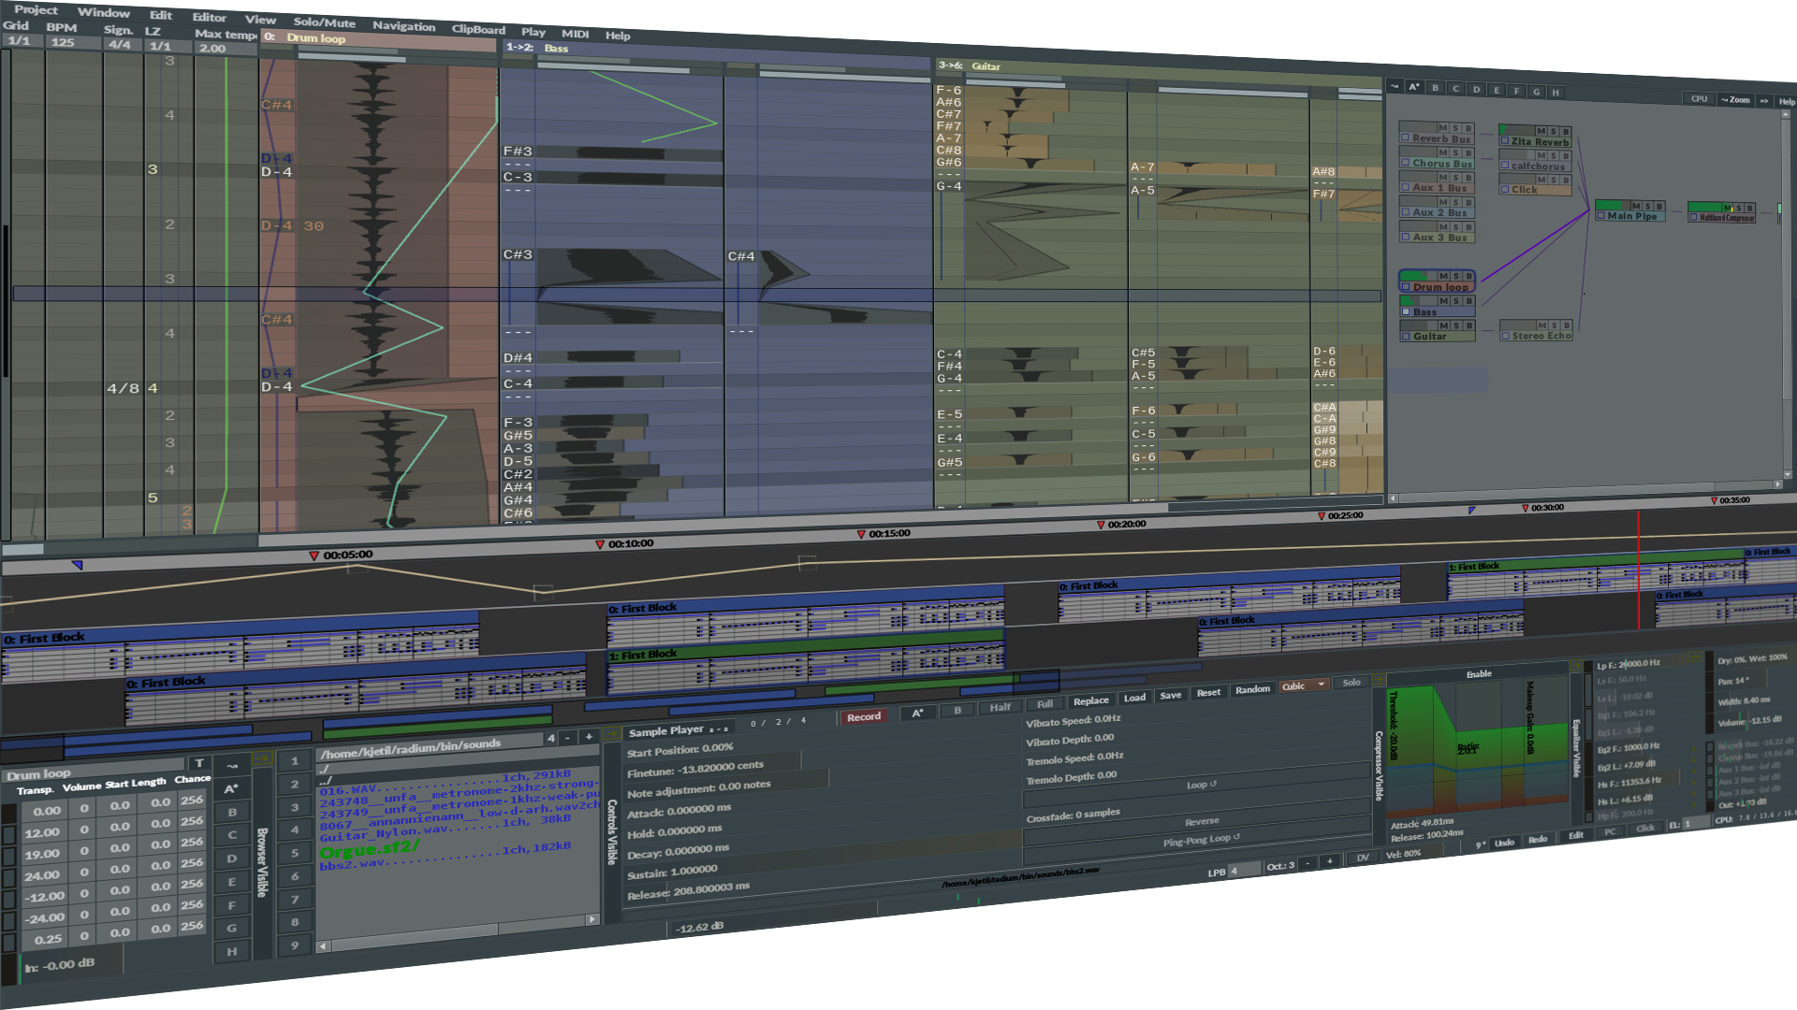Click the mixer A/B squiggle icon left of A*
This screenshot has width=1797, height=1010.
coord(1395,86)
